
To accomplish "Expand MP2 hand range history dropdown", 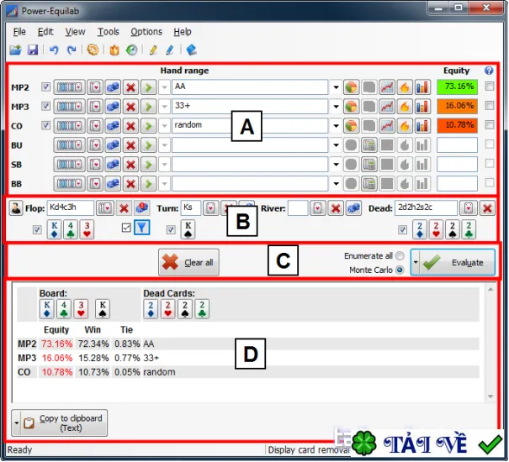I will click(336, 87).
